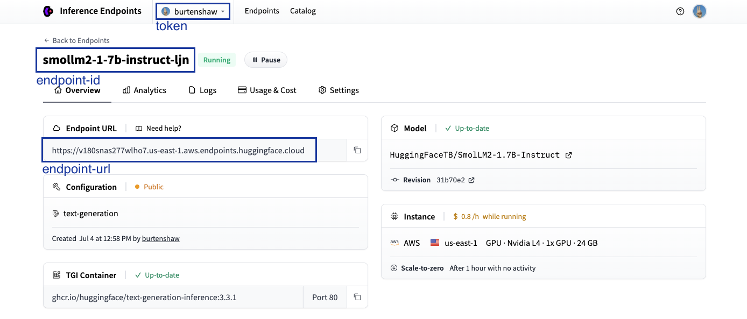Click the AWS provider logo
The height and width of the screenshot is (319, 747).
tap(394, 243)
